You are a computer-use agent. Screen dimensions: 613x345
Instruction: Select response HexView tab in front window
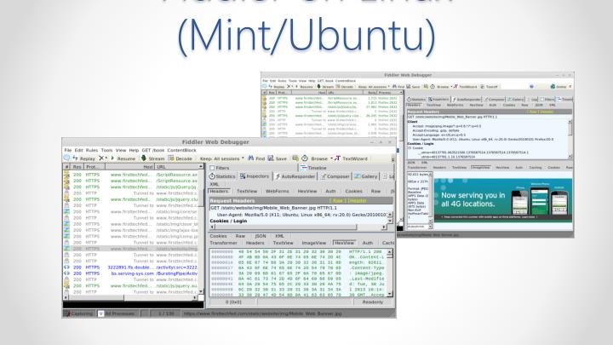click(x=344, y=243)
